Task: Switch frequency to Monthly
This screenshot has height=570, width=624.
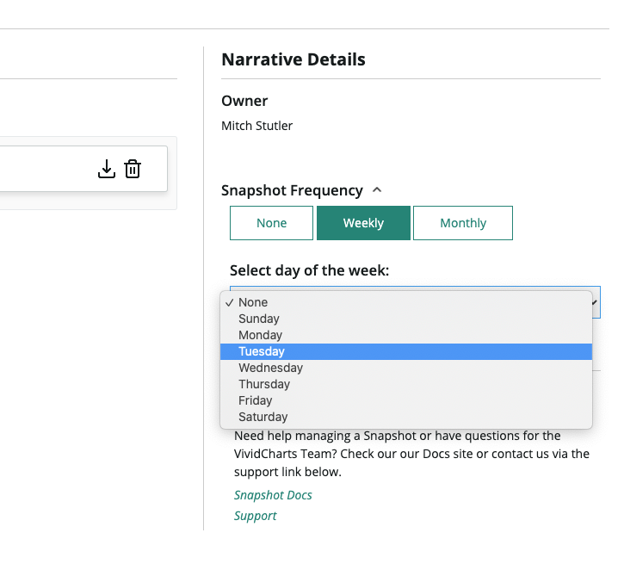Action: 463,223
